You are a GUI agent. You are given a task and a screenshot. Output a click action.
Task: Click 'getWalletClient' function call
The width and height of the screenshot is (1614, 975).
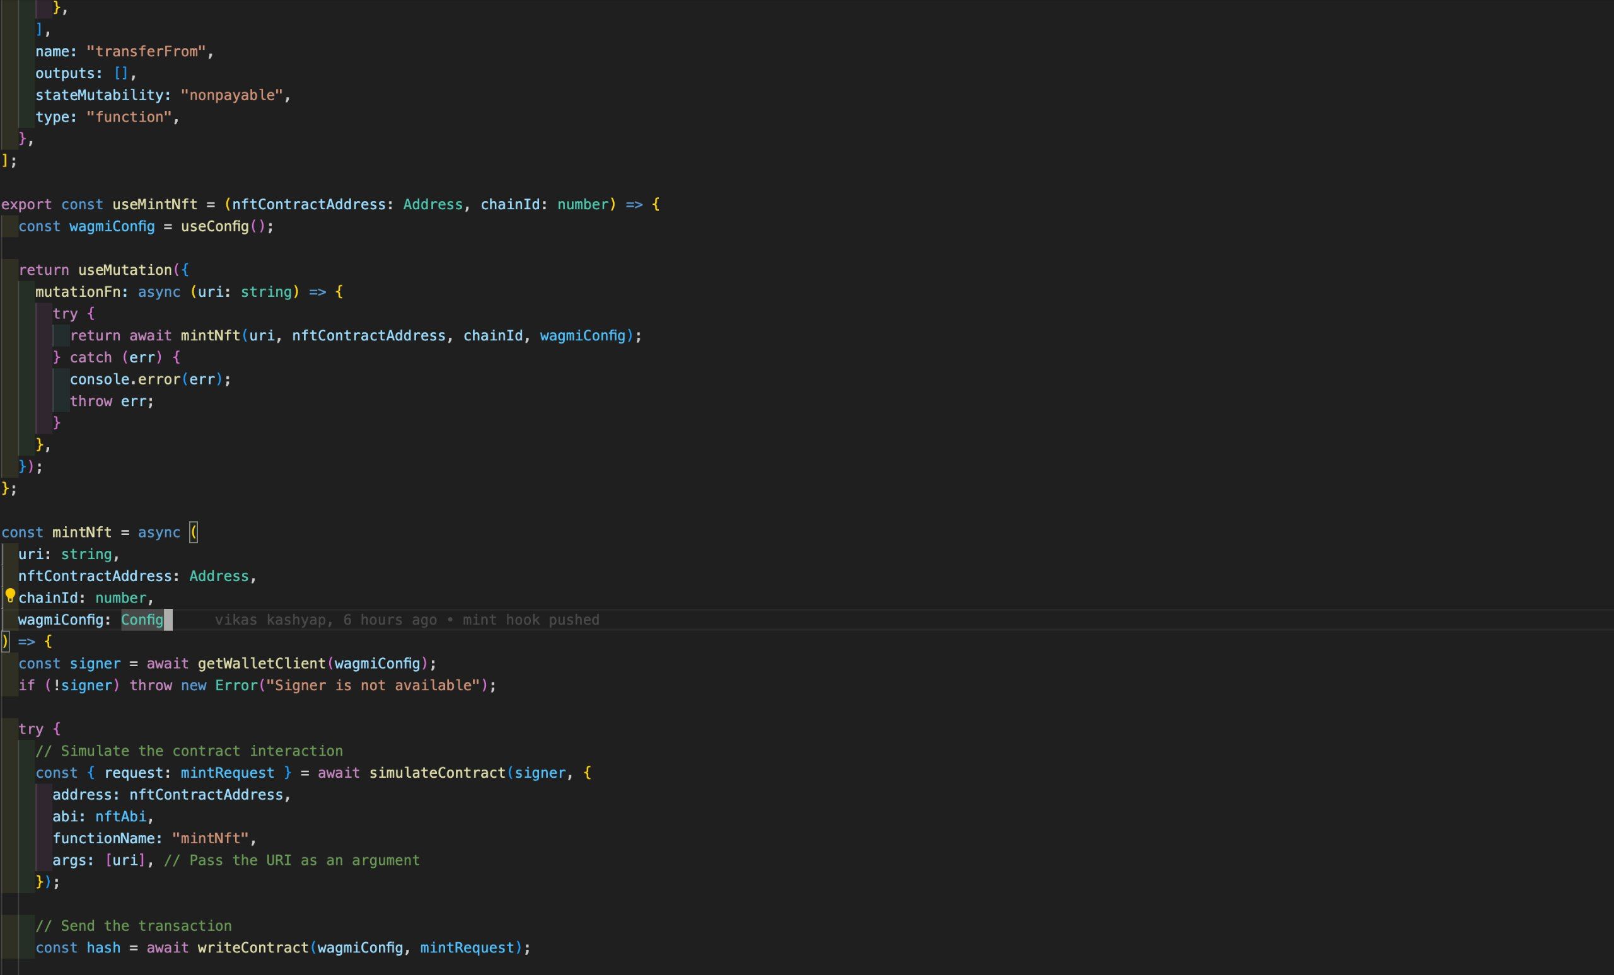click(262, 663)
